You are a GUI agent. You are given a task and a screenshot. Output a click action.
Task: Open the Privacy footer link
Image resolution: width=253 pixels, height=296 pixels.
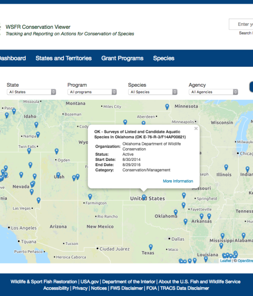[x=80, y=288]
